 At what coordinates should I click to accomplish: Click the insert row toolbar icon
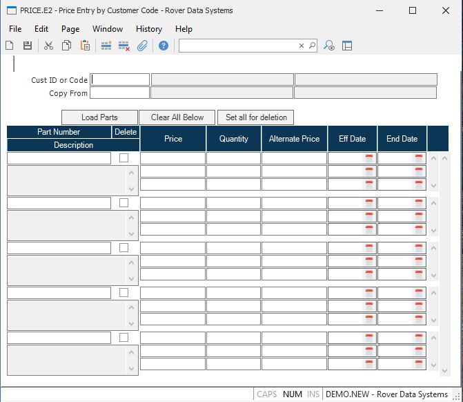point(106,46)
